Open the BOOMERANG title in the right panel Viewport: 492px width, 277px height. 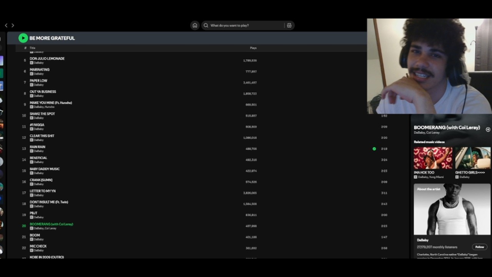tap(447, 127)
